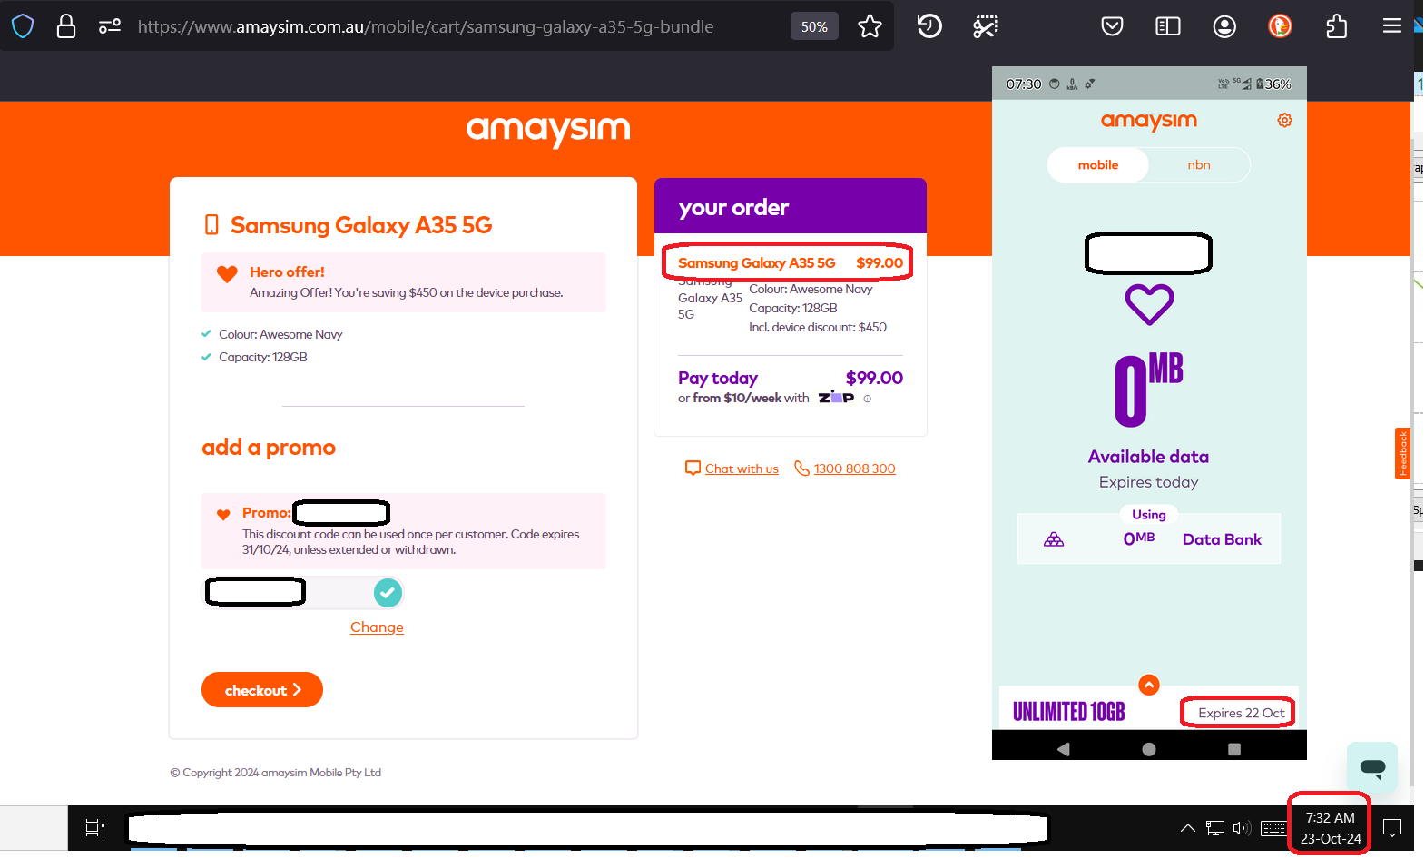Open the live chat bubble widget
Screen dimensions: 1425x859
tap(1372, 767)
